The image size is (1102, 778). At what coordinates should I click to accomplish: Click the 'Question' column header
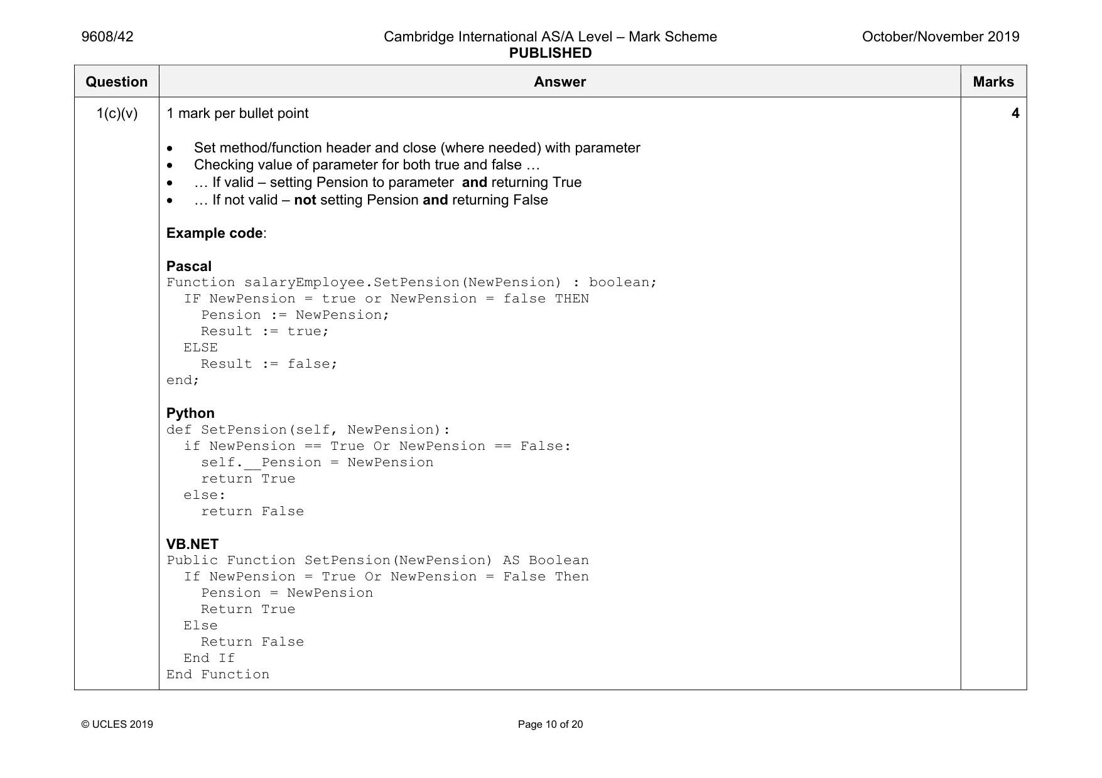(x=117, y=82)
